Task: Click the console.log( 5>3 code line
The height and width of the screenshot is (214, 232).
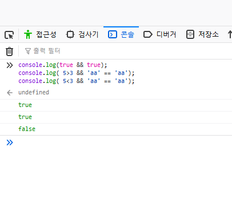Action: tap(77, 73)
